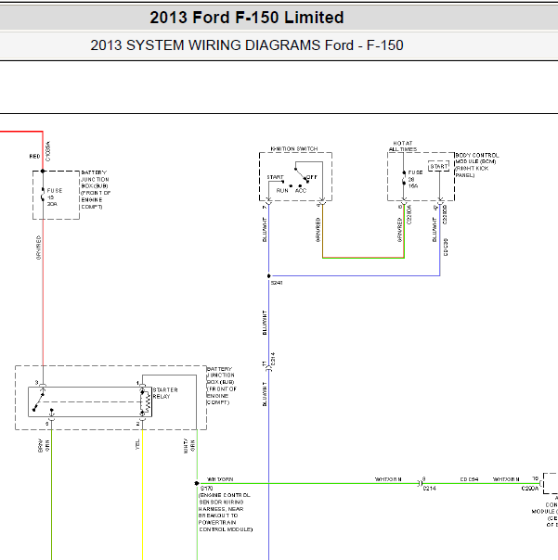Click the WHT/ORN label next to S170
This screenshot has height=560, width=558.
(x=220, y=479)
